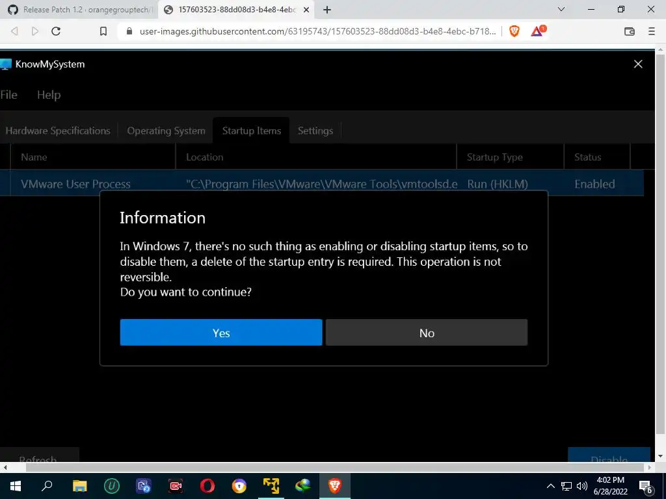The height and width of the screenshot is (499, 666).
Task: Click the Brave browser taskbar icon
Action: [335, 486]
